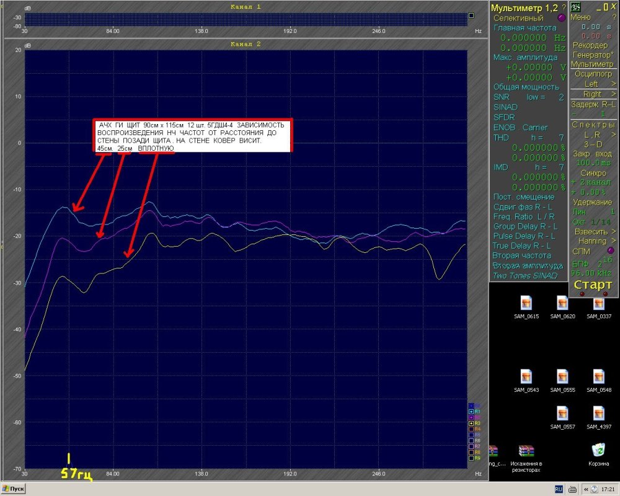The height and width of the screenshot is (496, 620).
Task: Toggle the R3 trace checkbox
Action: 471,423
